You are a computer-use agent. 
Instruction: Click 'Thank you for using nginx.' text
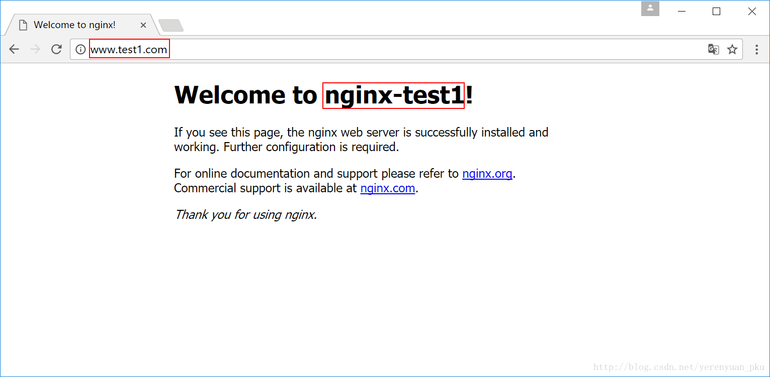[245, 215]
